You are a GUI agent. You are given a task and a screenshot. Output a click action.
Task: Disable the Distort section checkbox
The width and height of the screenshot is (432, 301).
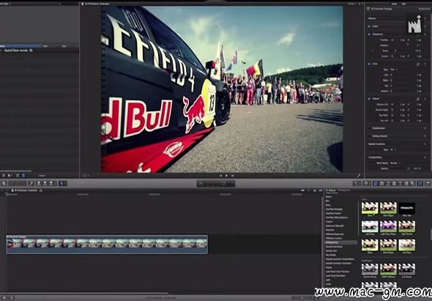click(369, 99)
